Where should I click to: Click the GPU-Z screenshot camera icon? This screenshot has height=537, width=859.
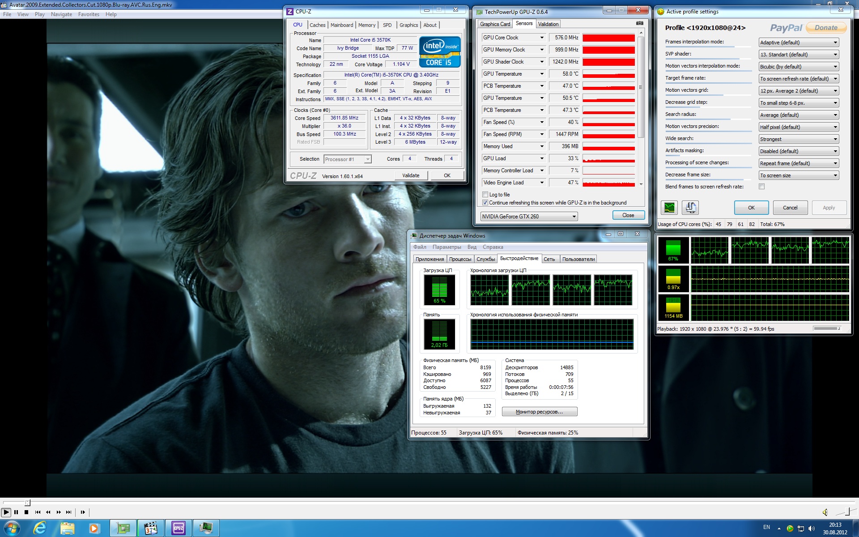click(640, 23)
